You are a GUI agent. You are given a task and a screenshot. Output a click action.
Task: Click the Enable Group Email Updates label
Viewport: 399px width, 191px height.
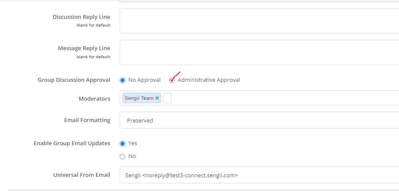pos(72,143)
